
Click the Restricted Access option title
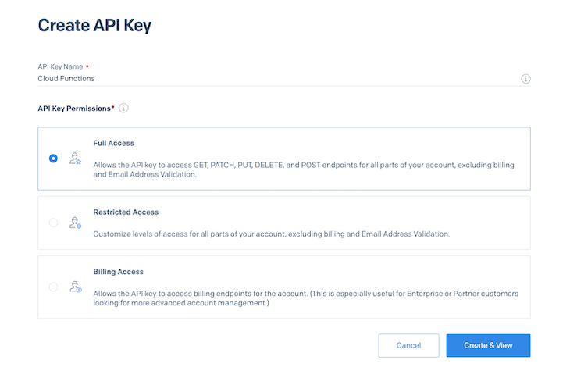pos(126,212)
